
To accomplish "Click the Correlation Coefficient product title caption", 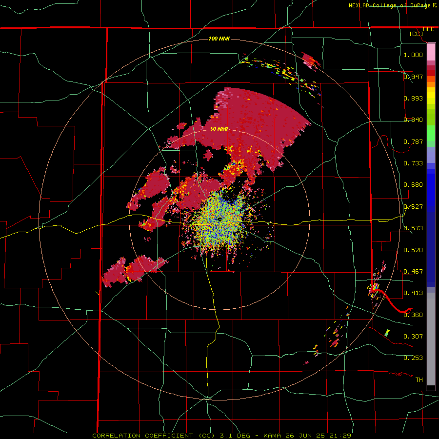I will (221, 436).
